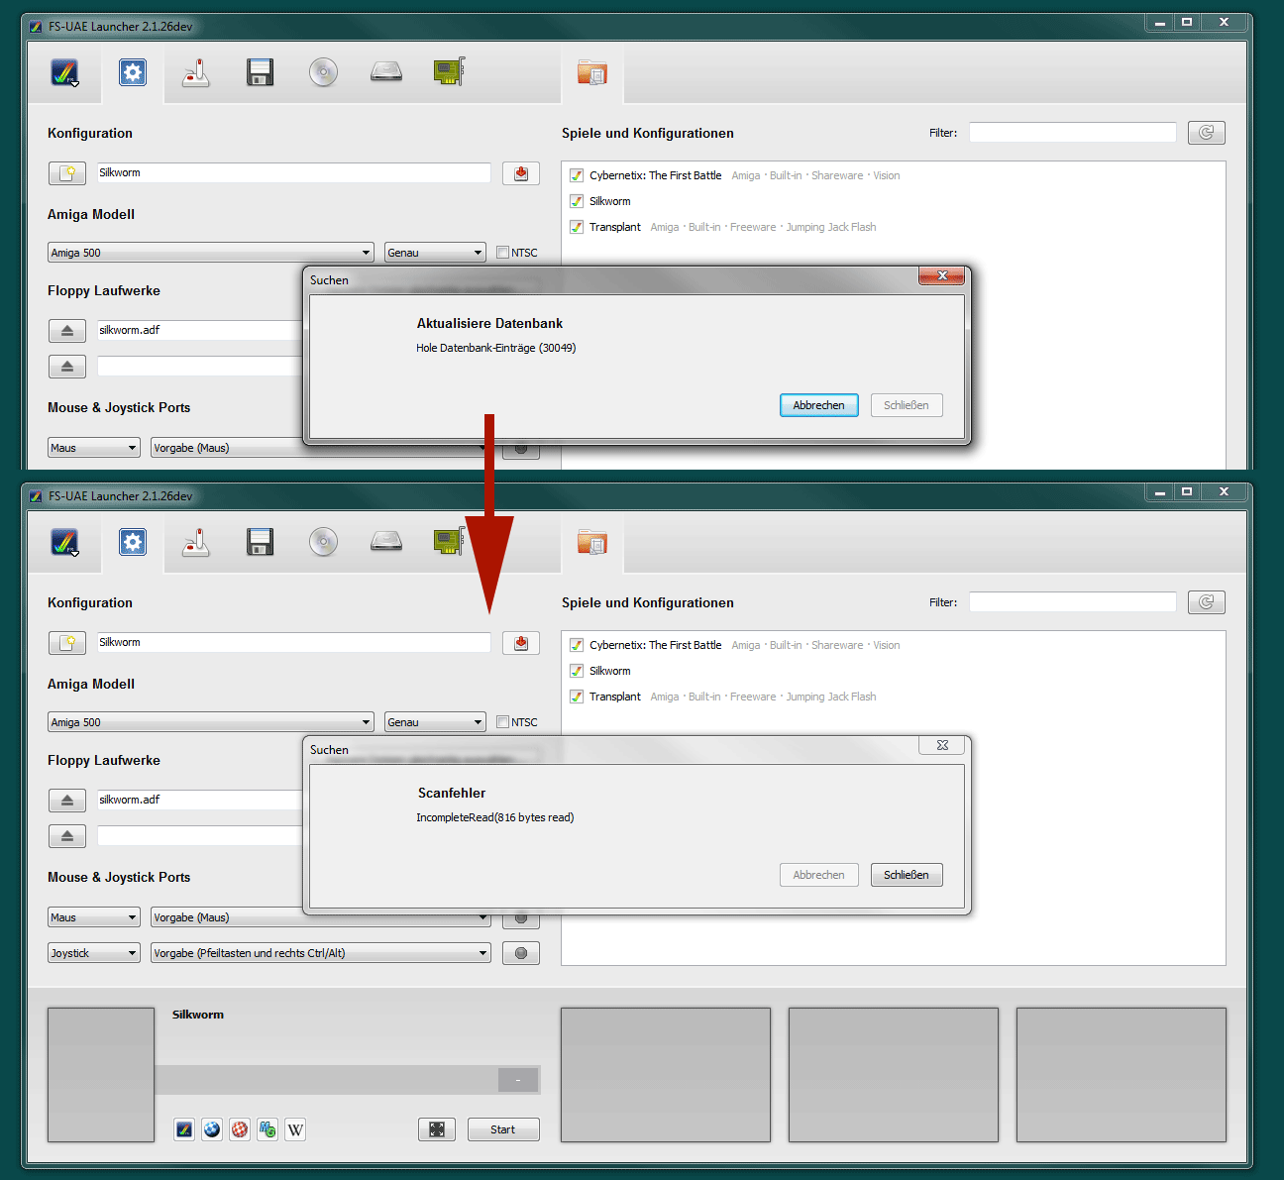Open floppy disk tab in upper window

click(x=260, y=72)
